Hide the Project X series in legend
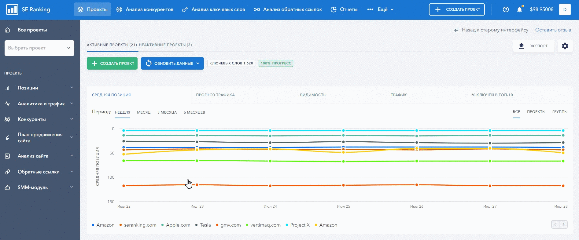 300,225
